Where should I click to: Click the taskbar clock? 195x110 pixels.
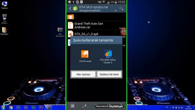tap(189, 108)
